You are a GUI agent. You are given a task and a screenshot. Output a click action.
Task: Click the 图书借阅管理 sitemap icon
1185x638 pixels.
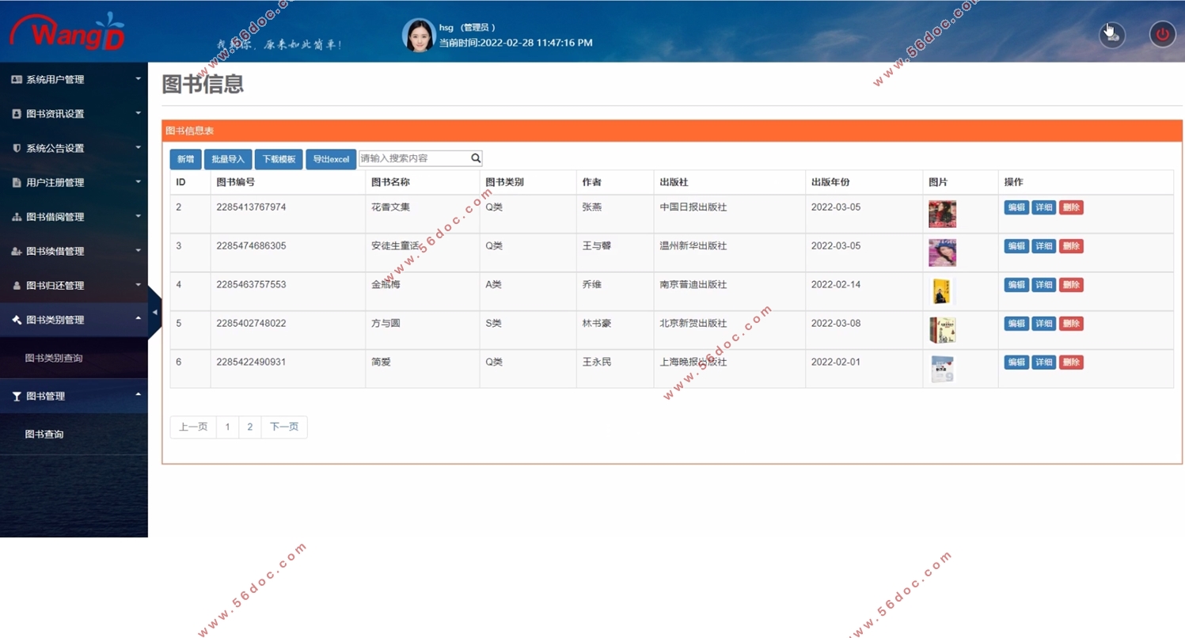(17, 217)
